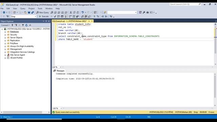
Task: Click 'Commands completed successfully.' message text
Action: coord(75,74)
